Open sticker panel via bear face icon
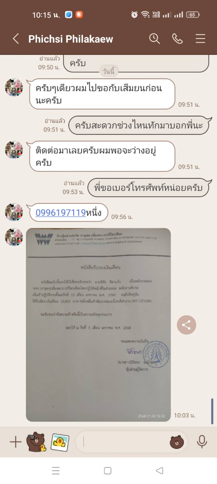 pyautogui.click(x=177, y=442)
